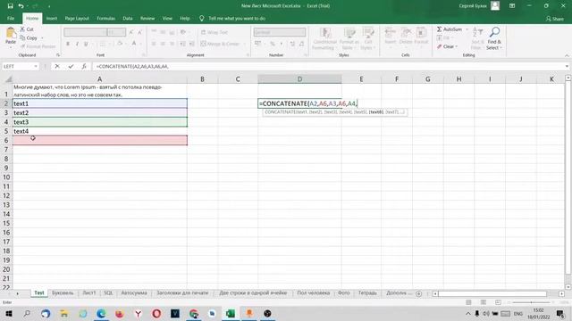This screenshot has width=572, height=321.
Task: Click the Format cells icon
Action: (x=421, y=33)
